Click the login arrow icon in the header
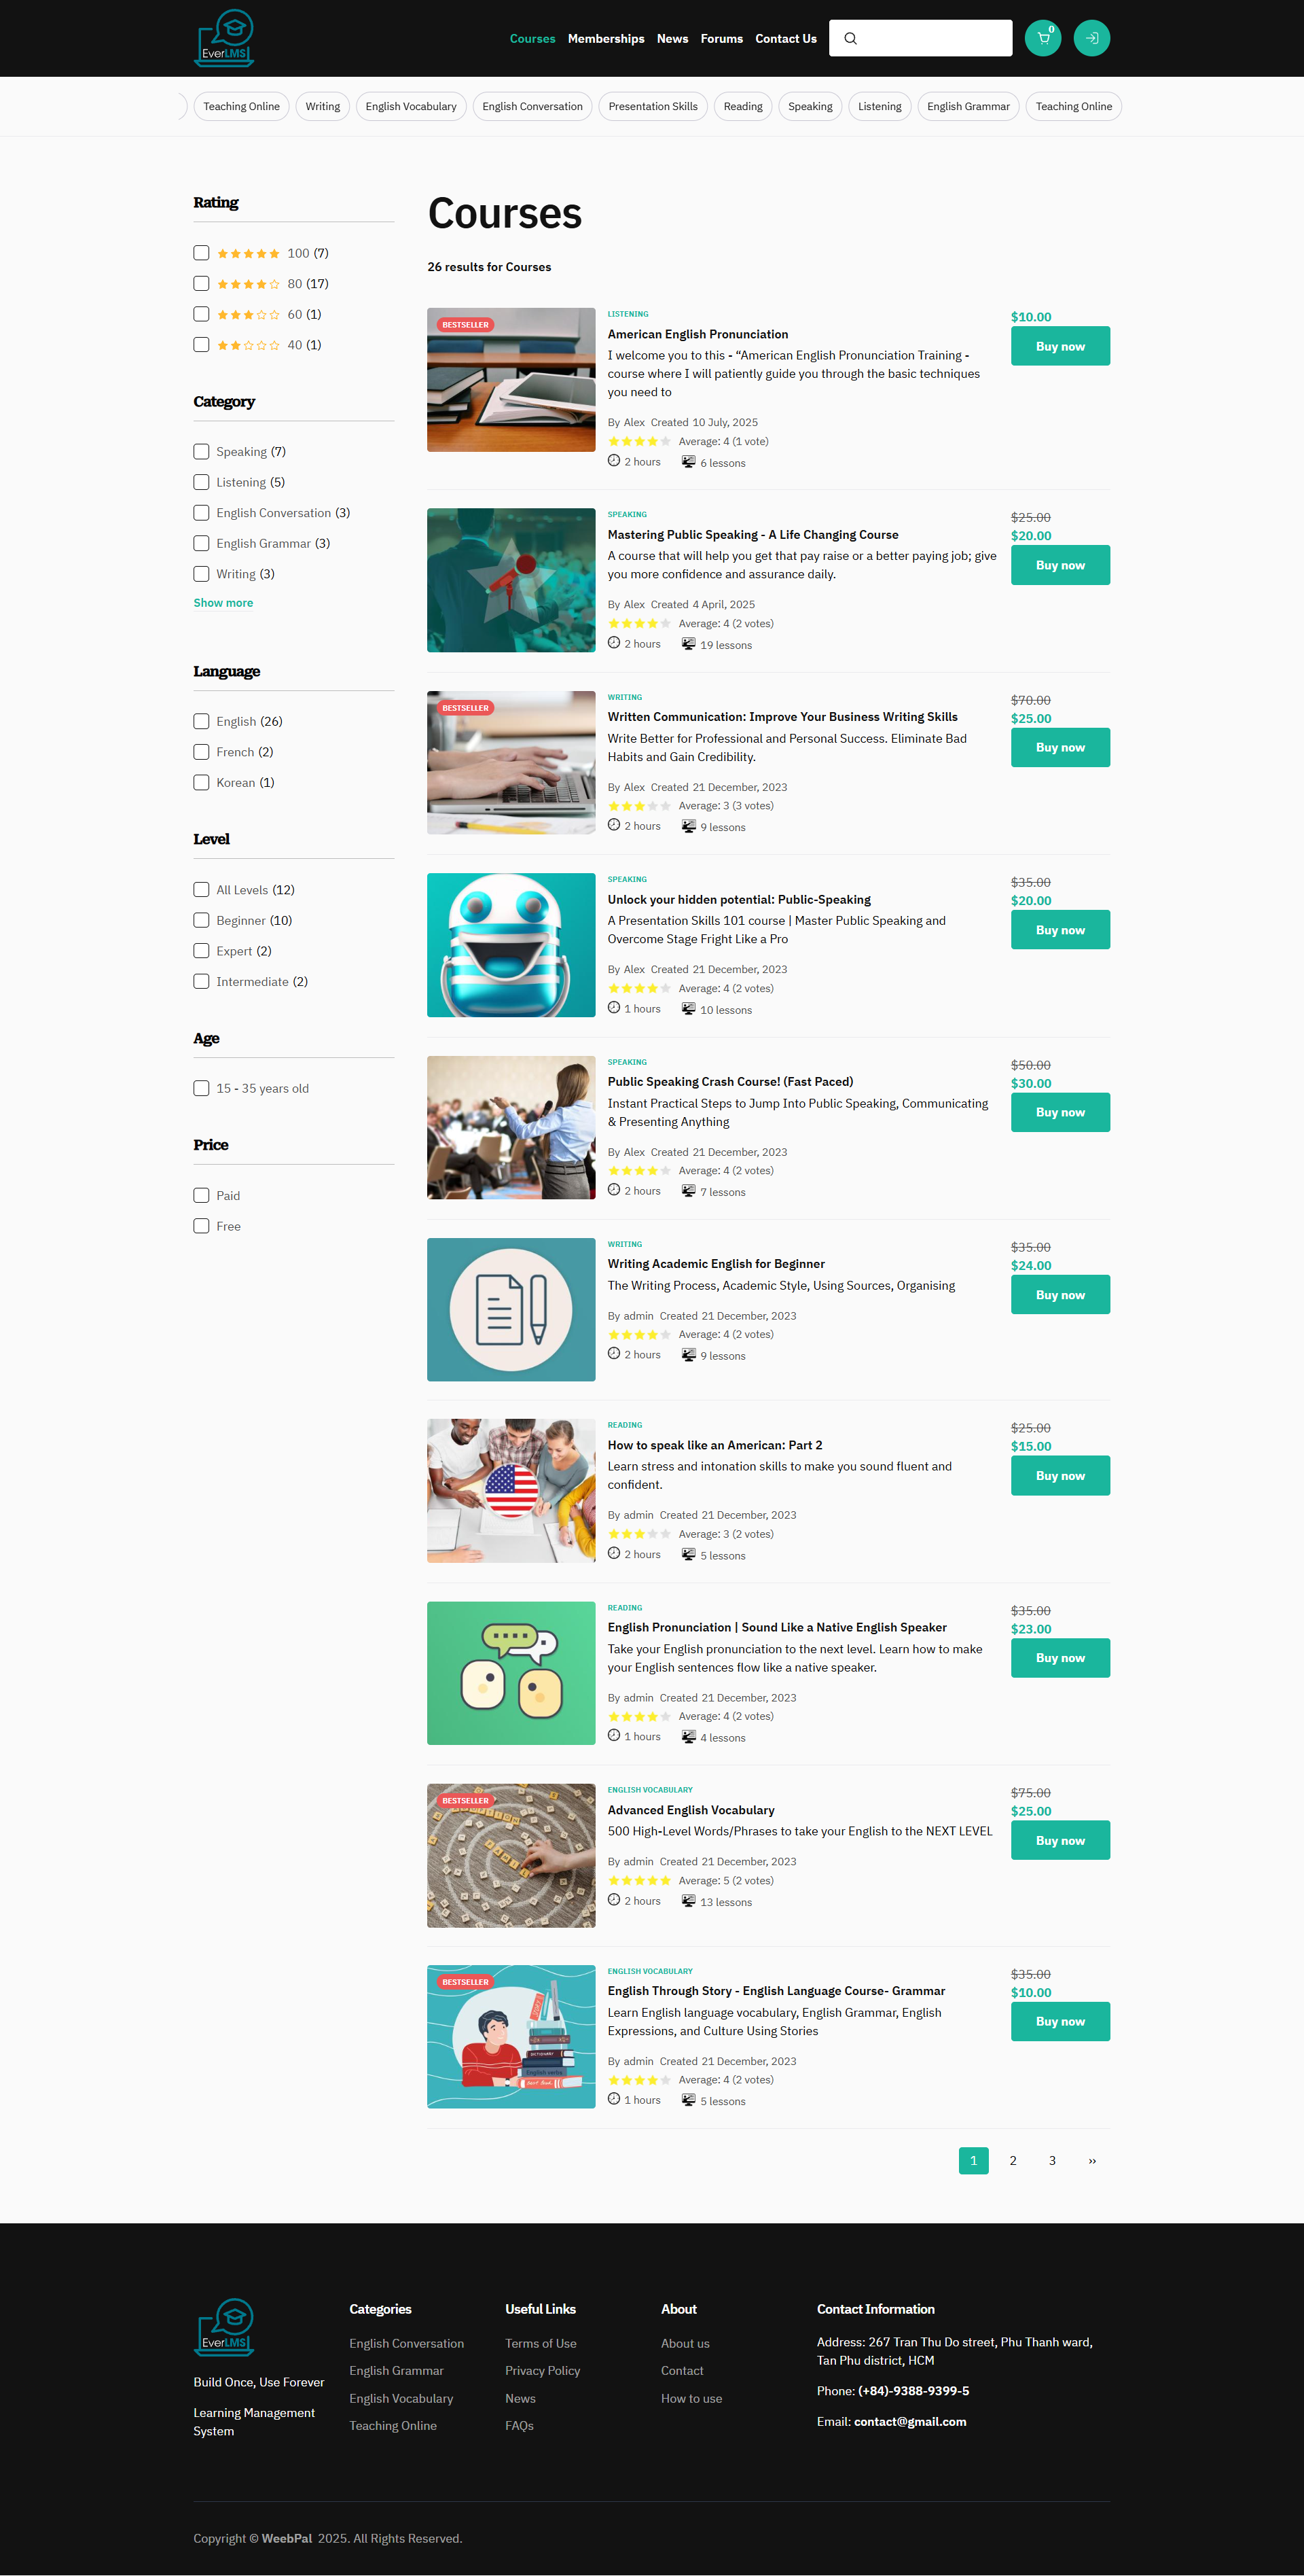 point(1091,38)
